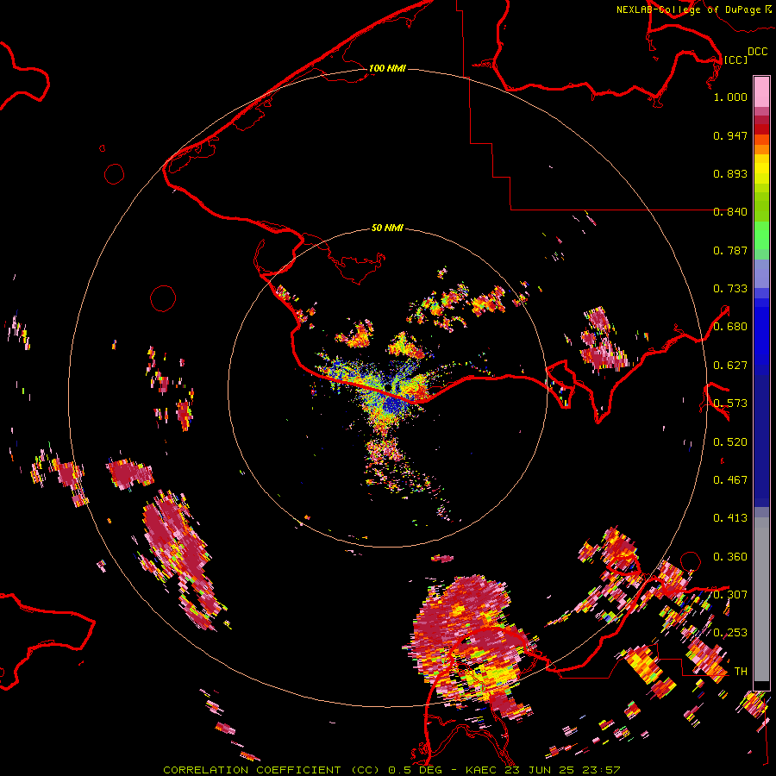The image size is (776, 776).
Task: Select the 0.733 scale value
Action: [x=730, y=289]
